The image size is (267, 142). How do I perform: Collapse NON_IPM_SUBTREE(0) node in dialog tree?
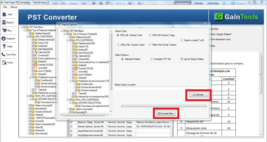pos(68,100)
